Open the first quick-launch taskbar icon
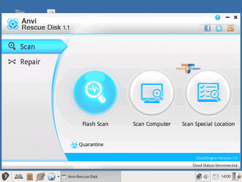242x182 pixels. click(19, 177)
